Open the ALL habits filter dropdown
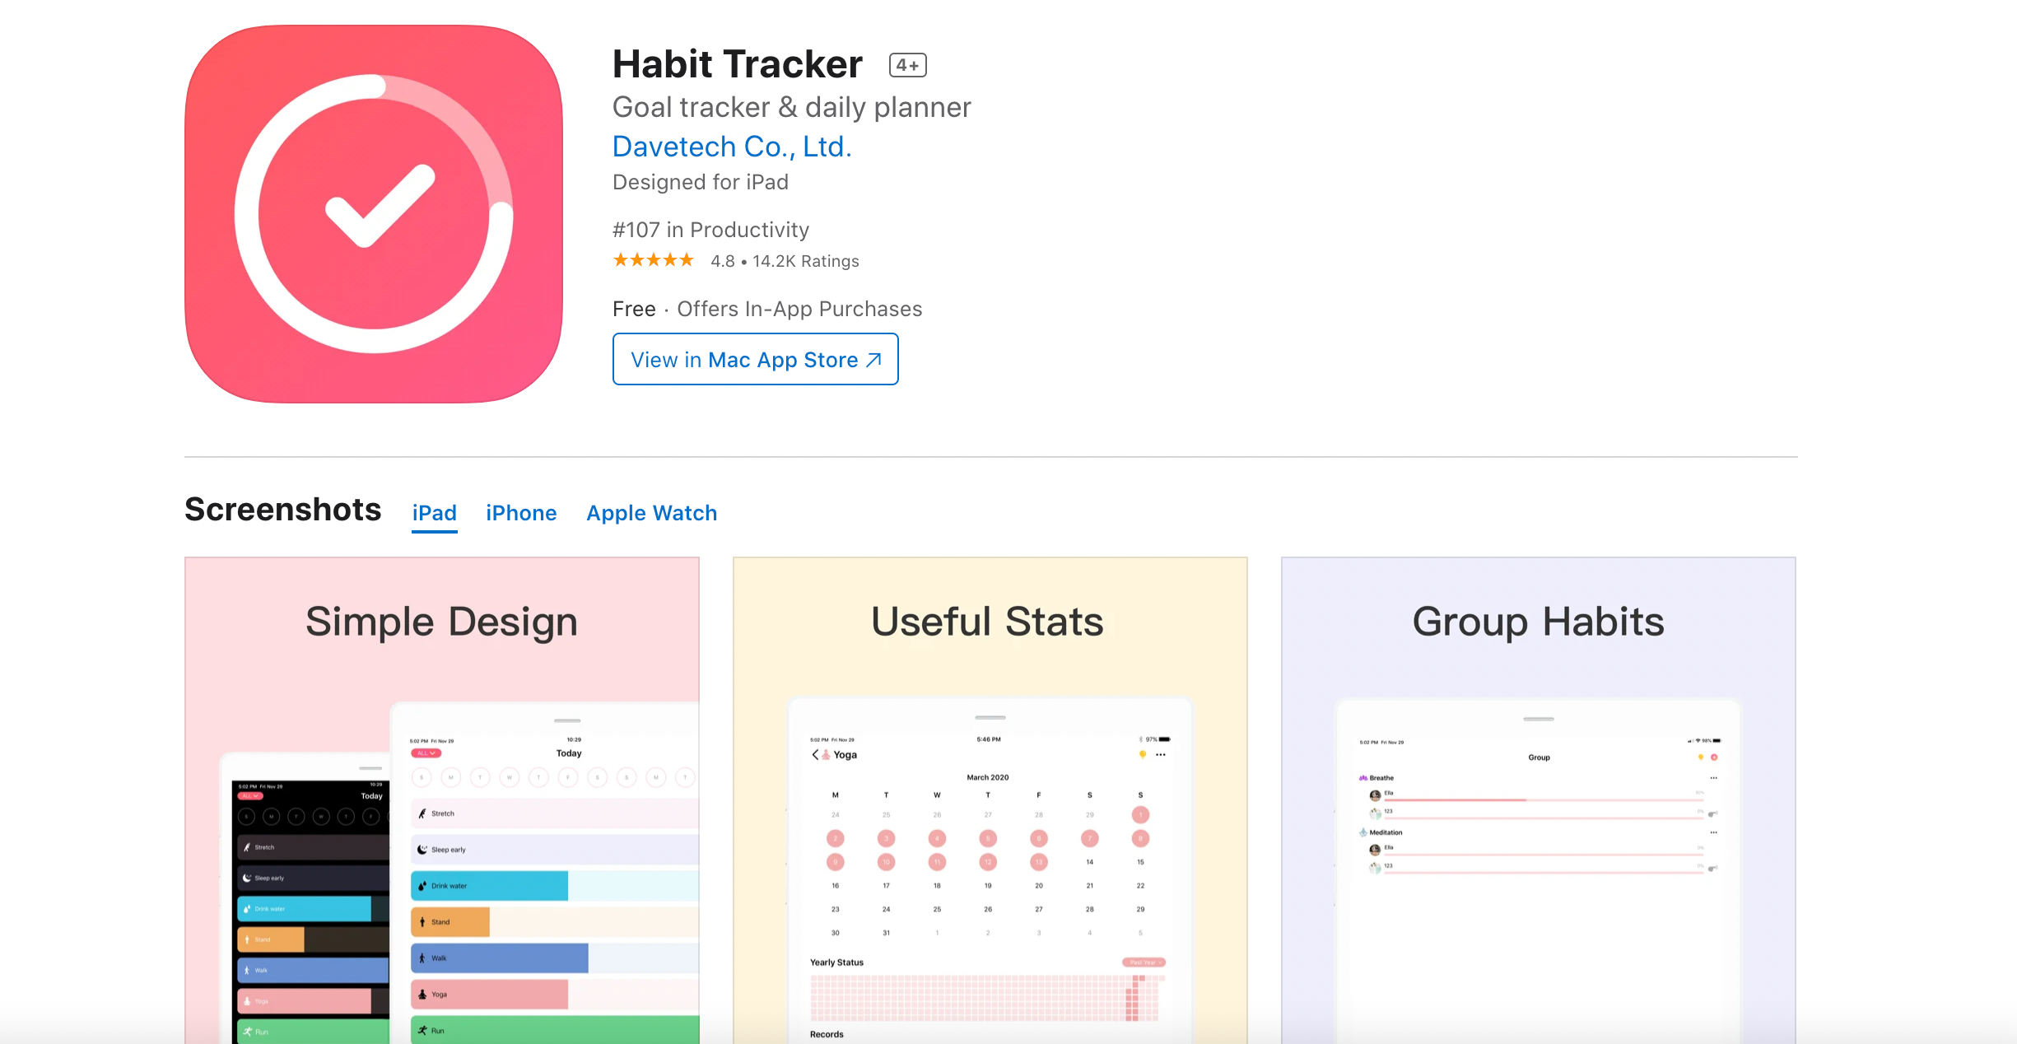The height and width of the screenshot is (1044, 2017). pyautogui.click(x=426, y=753)
